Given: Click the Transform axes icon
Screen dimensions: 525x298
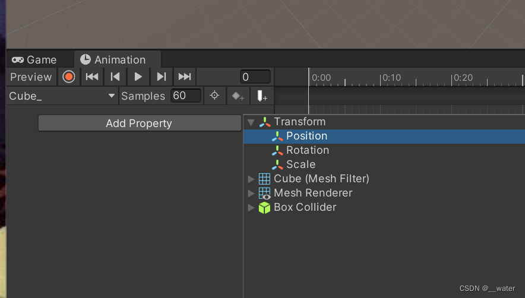Looking at the screenshot, I should (265, 122).
